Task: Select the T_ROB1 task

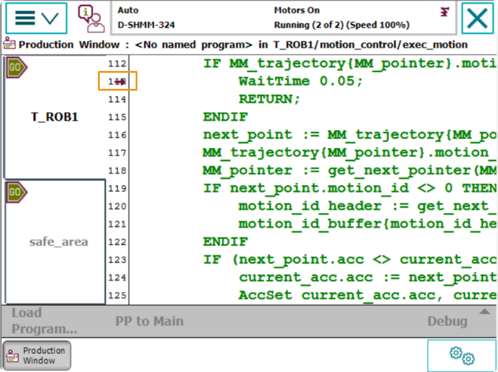Action: (x=54, y=117)
